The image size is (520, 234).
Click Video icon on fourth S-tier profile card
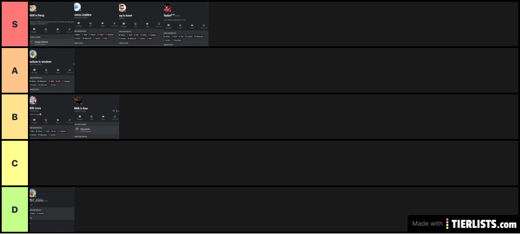point(192,26)
